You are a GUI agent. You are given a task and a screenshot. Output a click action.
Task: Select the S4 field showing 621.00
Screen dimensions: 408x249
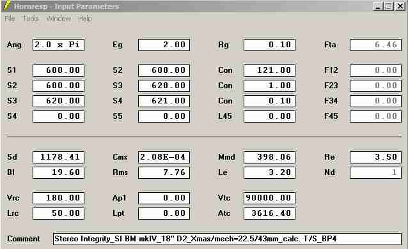[164, 101]
